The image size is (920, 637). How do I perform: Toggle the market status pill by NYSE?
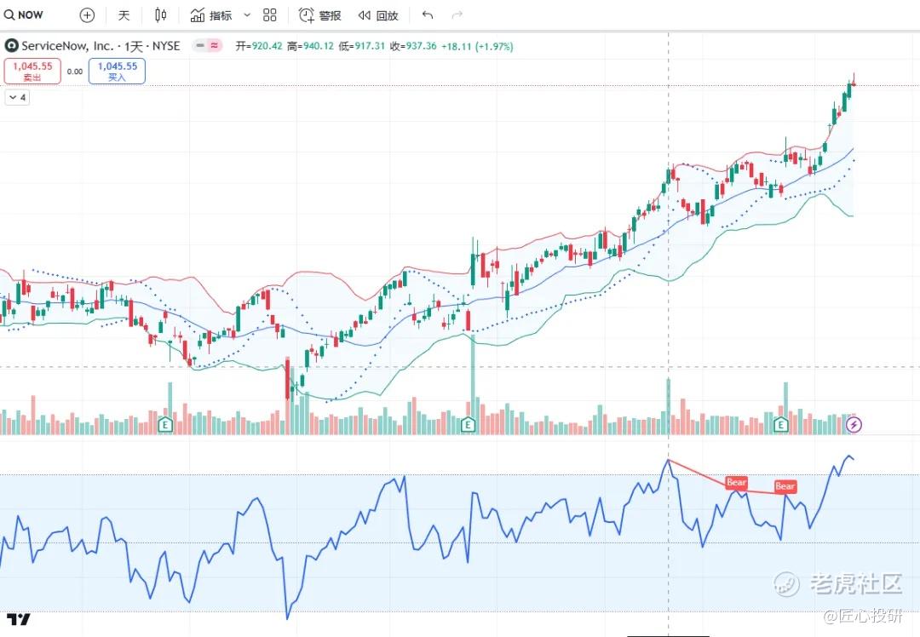[x=207, y=46]
